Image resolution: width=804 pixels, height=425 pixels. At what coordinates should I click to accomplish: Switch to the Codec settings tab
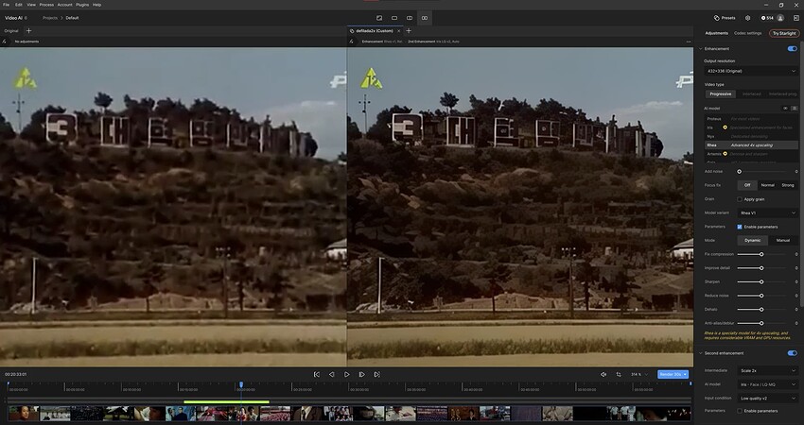(747, 33)
